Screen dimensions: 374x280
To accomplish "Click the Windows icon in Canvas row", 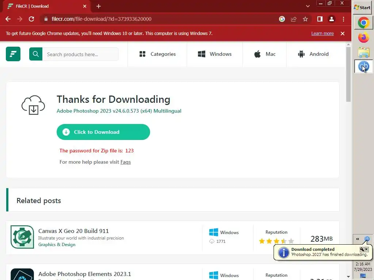I will (x=213, y=232).
